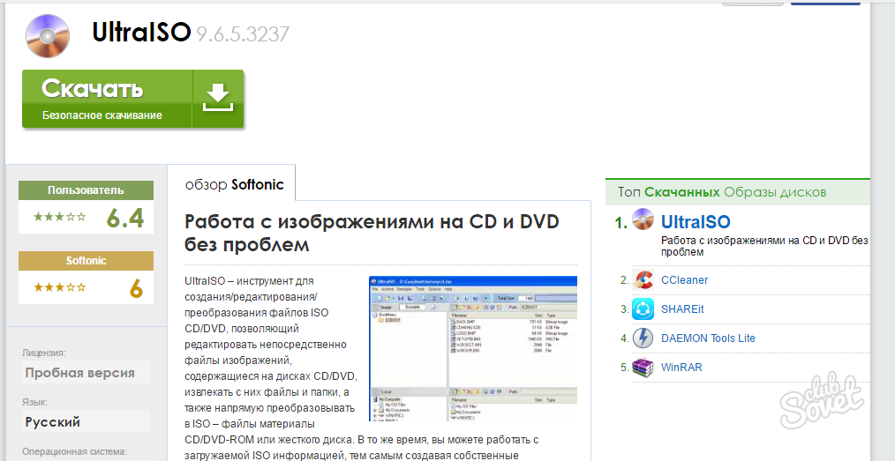Viewport: 895px width, 461px height.
Task: Follow the SHAREit link
Action: point(683,309)
